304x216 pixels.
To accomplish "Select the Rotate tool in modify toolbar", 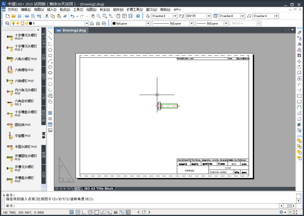I will click(x=299, y=67).
